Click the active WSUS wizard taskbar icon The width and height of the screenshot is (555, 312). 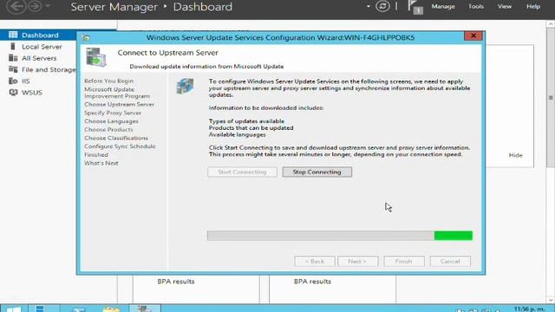coord(145,309)
